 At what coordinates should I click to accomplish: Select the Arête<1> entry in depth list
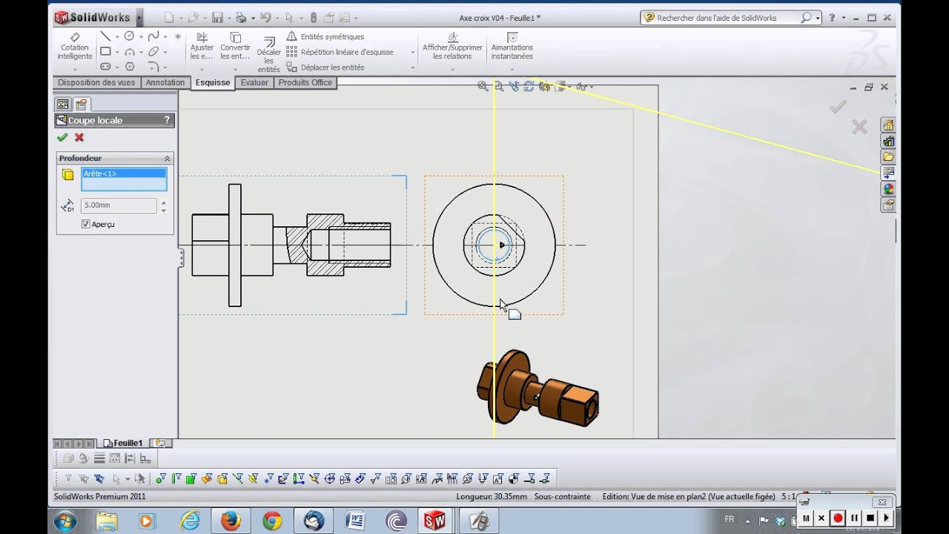[124, 174]
